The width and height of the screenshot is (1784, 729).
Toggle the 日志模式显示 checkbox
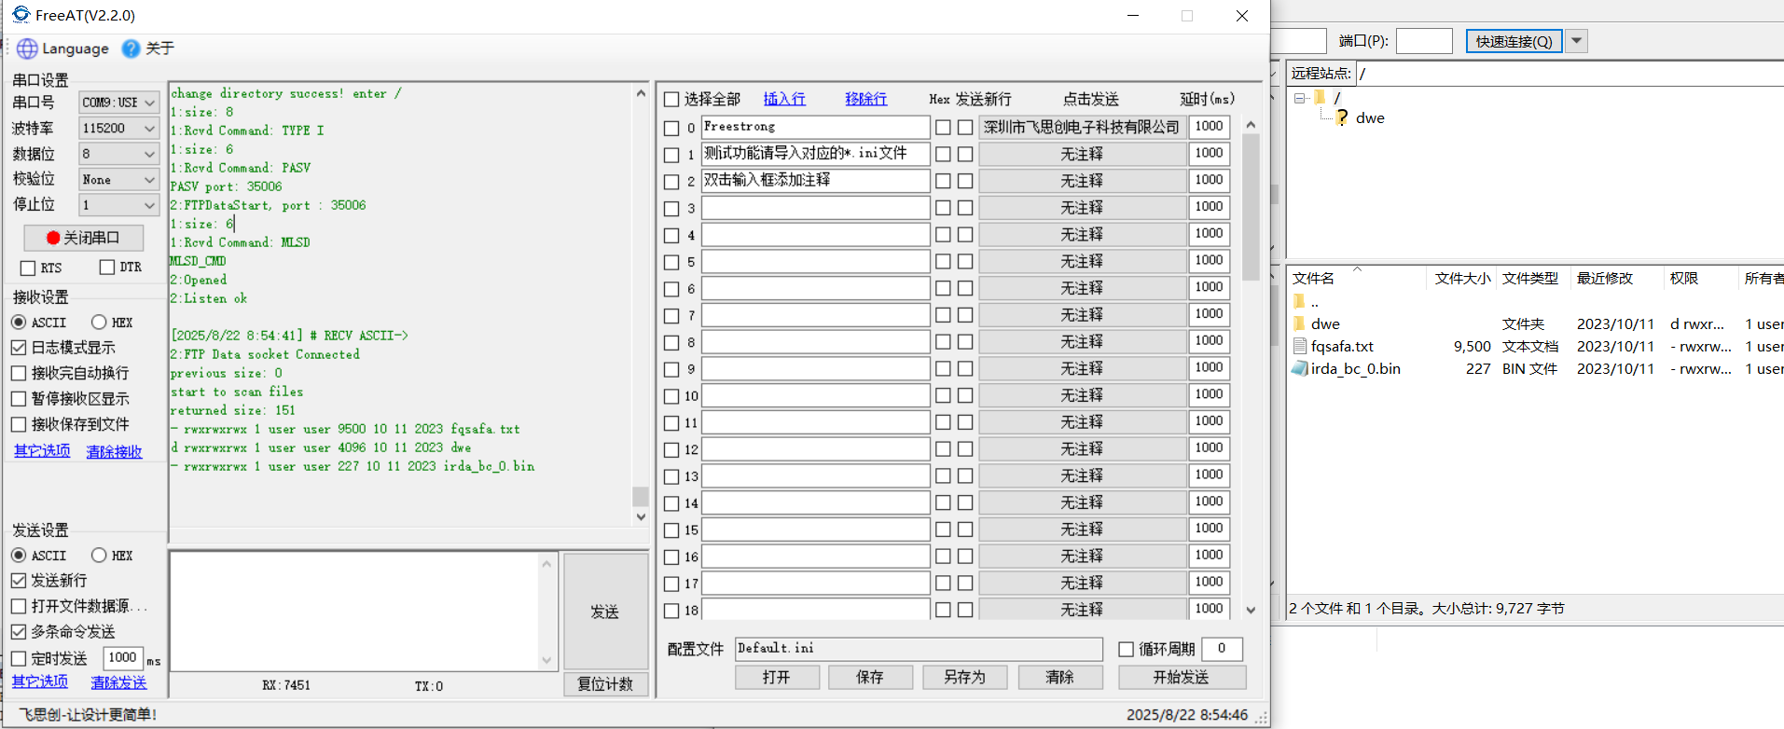click(x=19, y=348)
